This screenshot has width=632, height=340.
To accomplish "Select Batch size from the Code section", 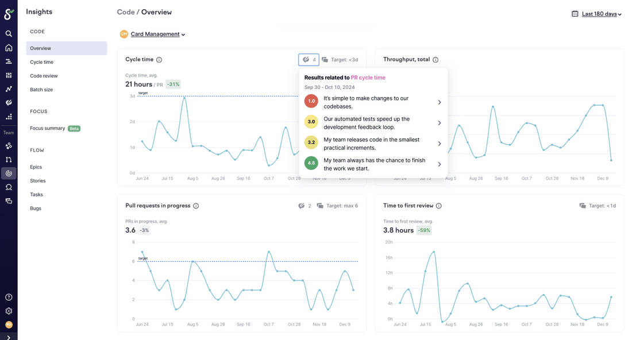I will [x=41, y=90].
